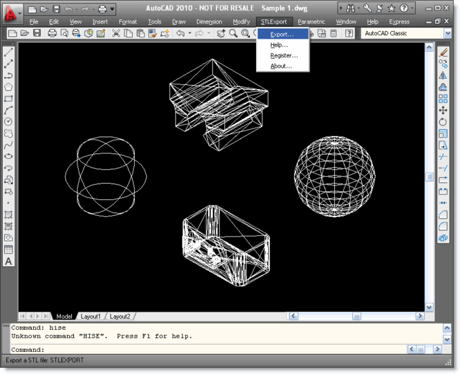Select the Trim modify tool
Screen dimensions: 460x374
pyautogui.click(x=443, y=157)
